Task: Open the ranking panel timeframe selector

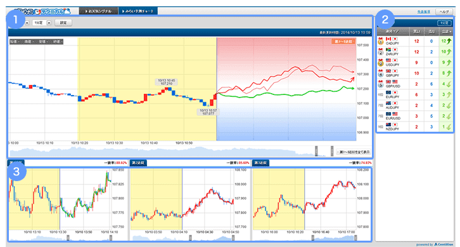Action: (444, 23)
